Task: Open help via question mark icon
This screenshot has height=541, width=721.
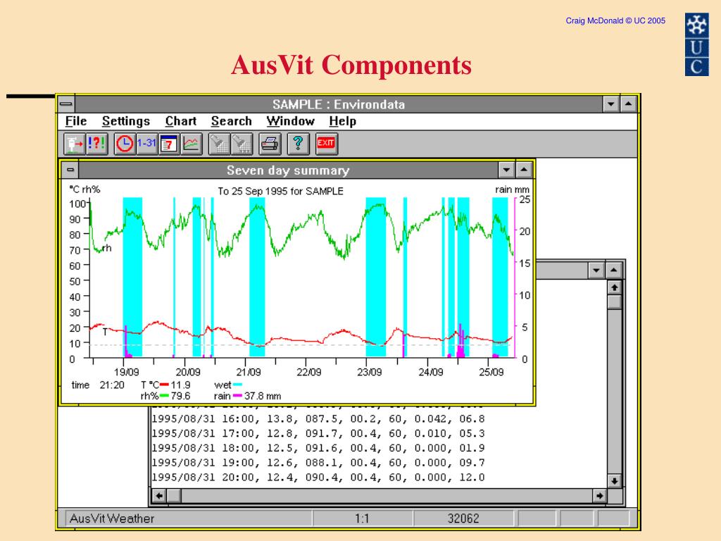Action: pos(298,144)
